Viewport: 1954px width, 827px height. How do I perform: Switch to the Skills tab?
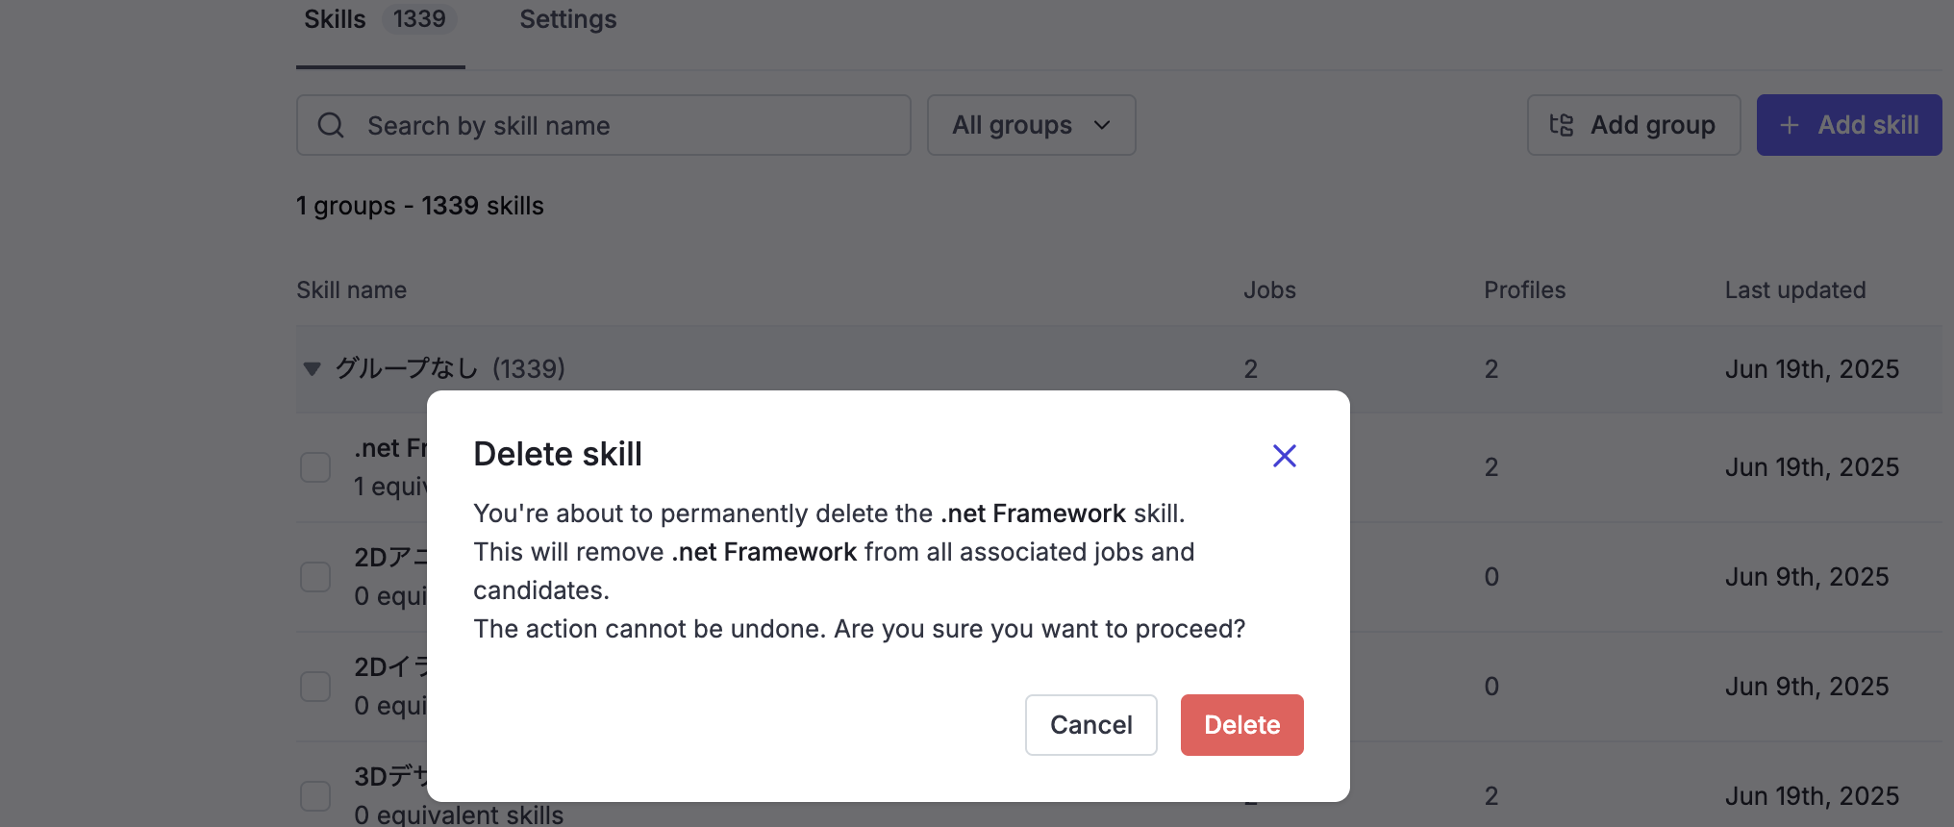pyautogui.click(x=380, y=21)
